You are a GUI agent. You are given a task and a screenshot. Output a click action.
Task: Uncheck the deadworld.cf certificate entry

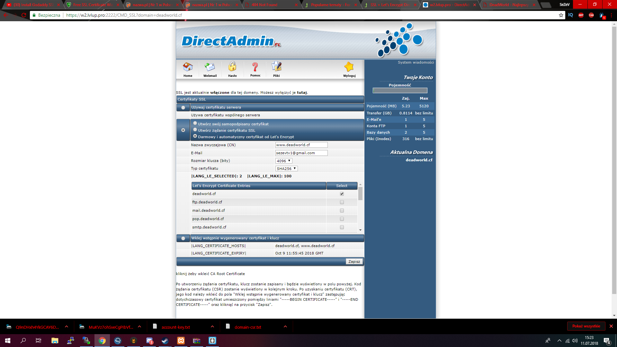pos(342,194)
